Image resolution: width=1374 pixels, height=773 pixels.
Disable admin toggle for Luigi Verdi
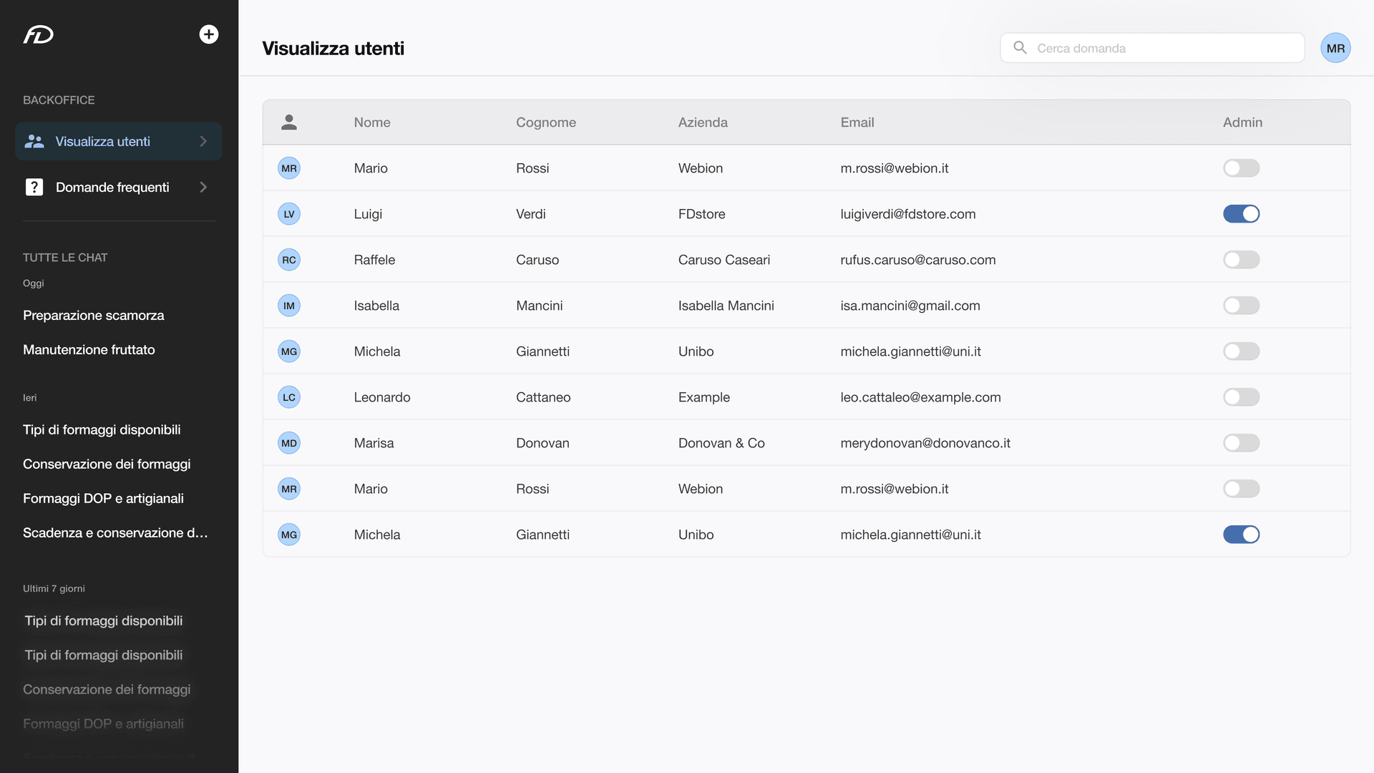pyautogui.click(x=1241, y=214)
